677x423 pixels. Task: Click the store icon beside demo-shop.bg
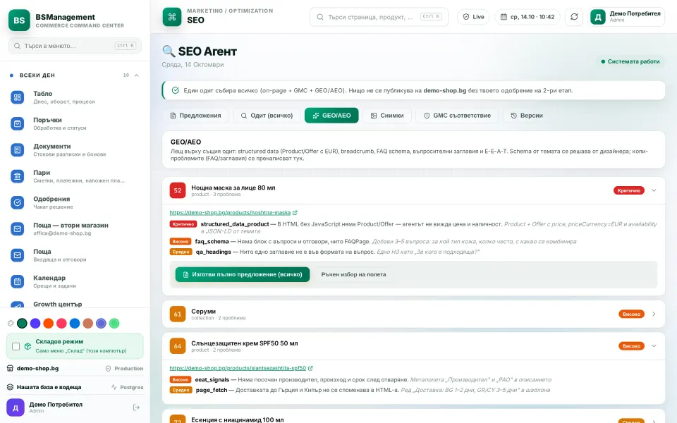click(x=11, y=369)
